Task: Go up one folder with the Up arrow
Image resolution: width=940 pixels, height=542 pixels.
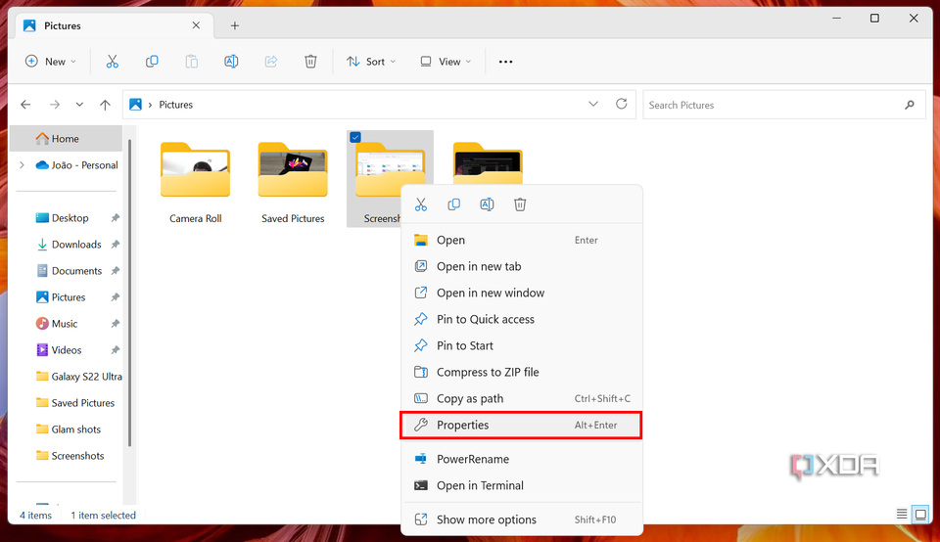Action: [105, 105]
